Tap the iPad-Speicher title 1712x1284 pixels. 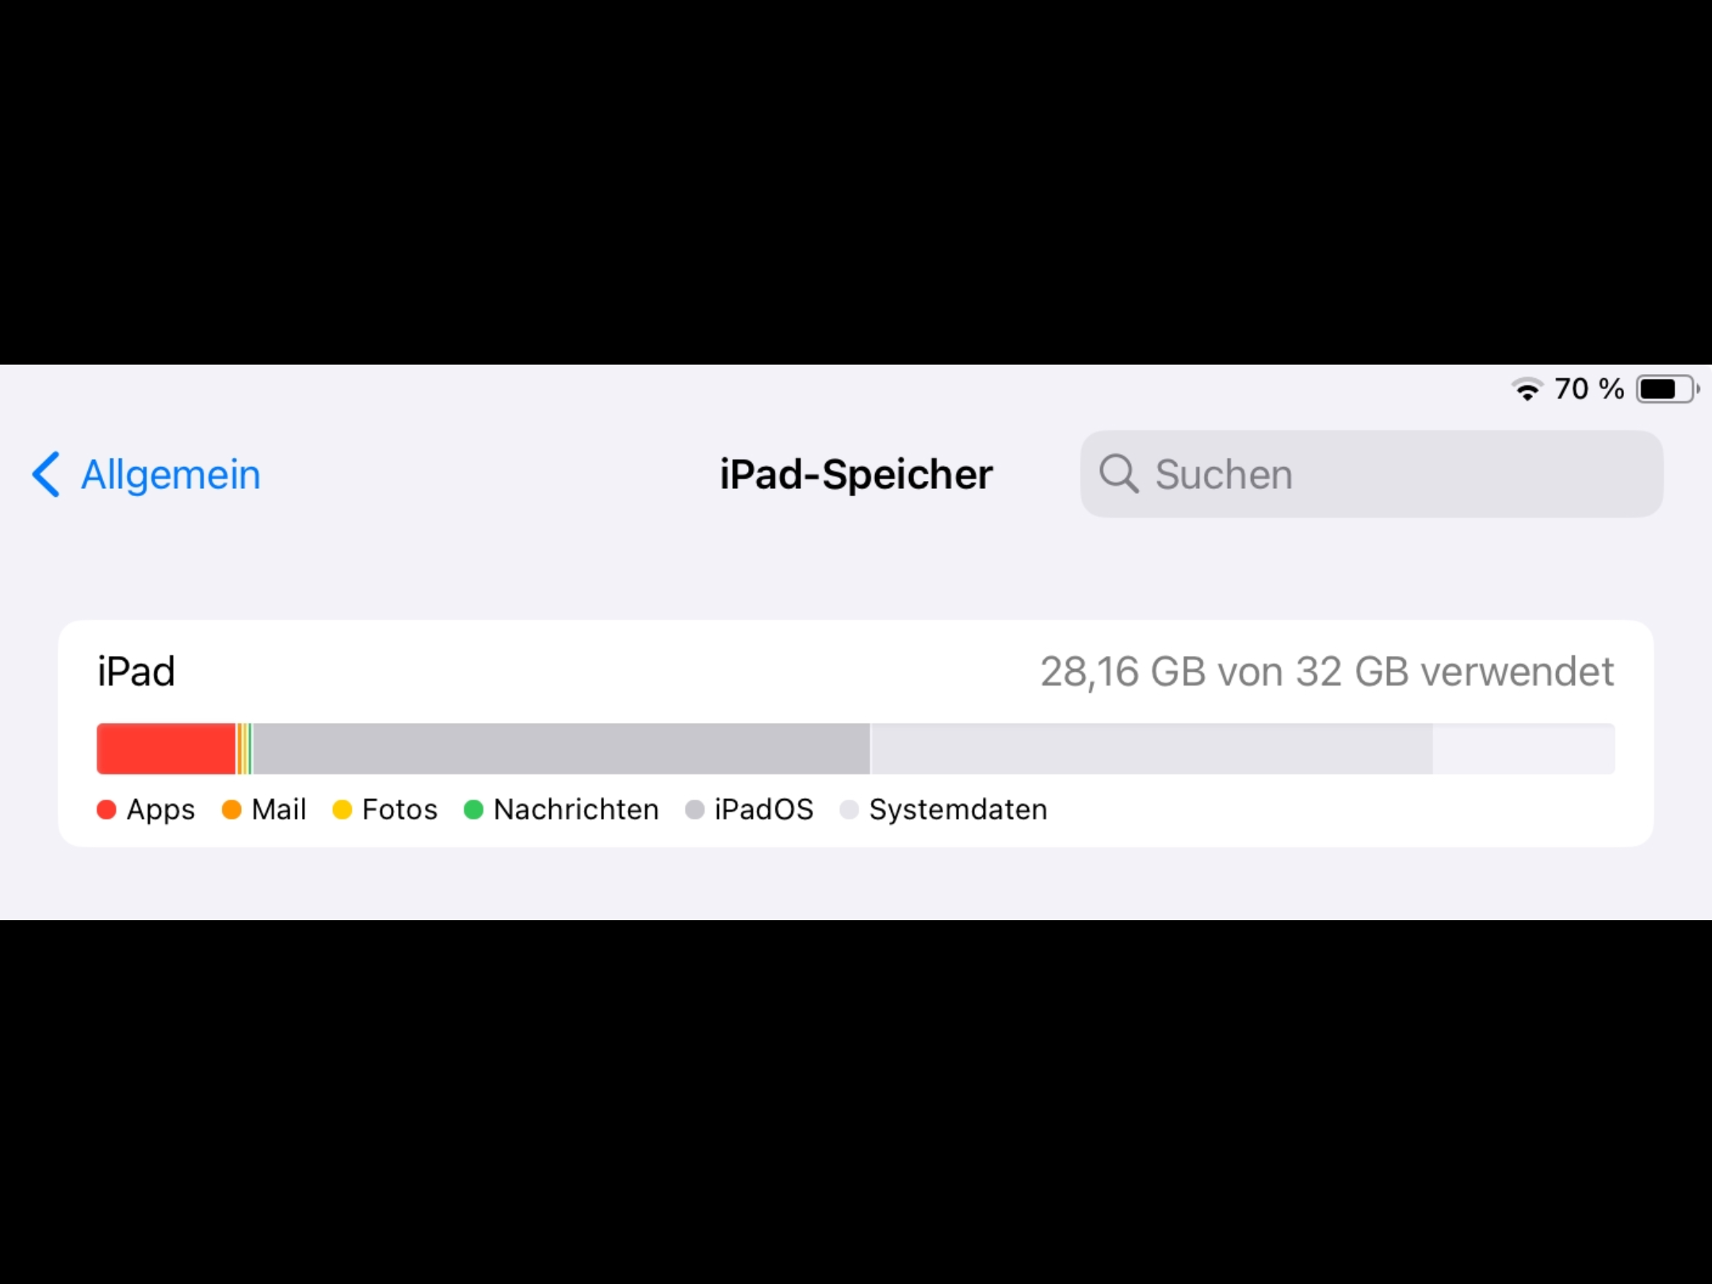[x=856, y=474]
